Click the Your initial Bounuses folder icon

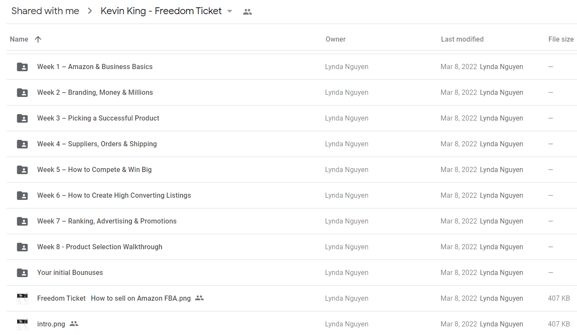22,273
